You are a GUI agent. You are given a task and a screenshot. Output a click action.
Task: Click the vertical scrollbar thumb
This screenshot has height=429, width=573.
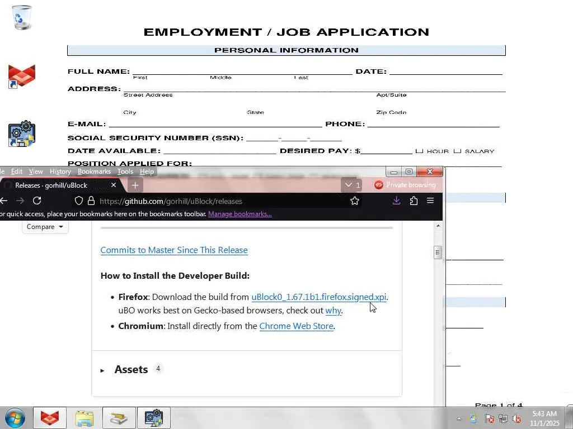click(438, 252)
